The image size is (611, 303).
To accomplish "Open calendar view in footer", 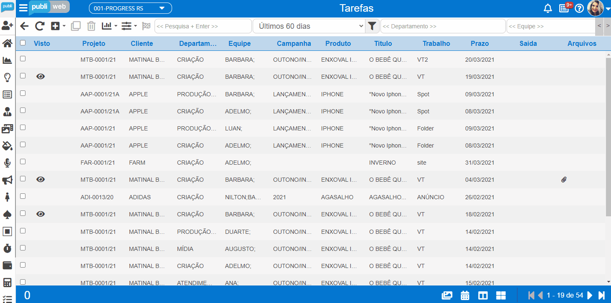I will [465, 295].
